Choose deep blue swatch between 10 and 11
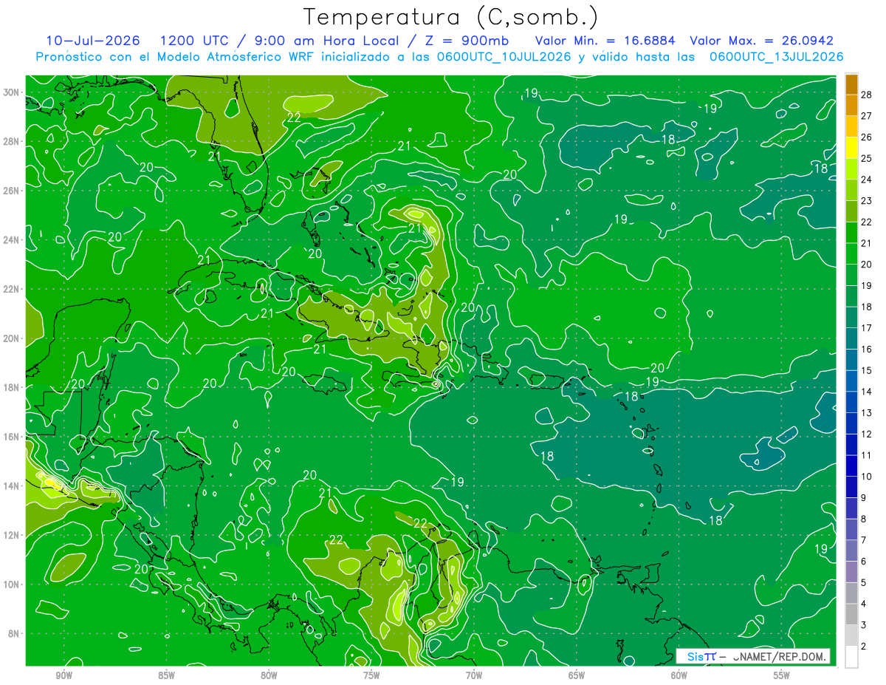 (x=851, y=466)
